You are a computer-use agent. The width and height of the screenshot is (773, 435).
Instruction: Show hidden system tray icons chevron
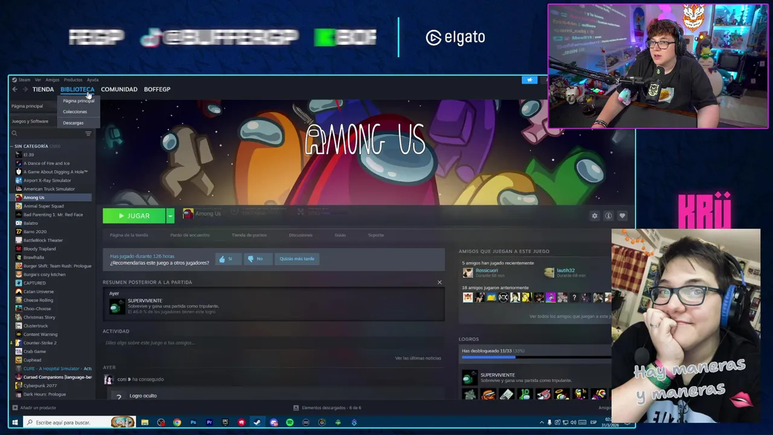point(542,422)
